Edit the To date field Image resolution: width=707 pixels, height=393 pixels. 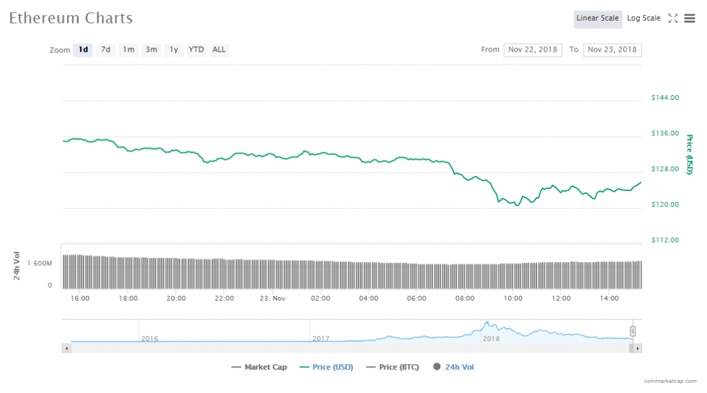[612, 50]
